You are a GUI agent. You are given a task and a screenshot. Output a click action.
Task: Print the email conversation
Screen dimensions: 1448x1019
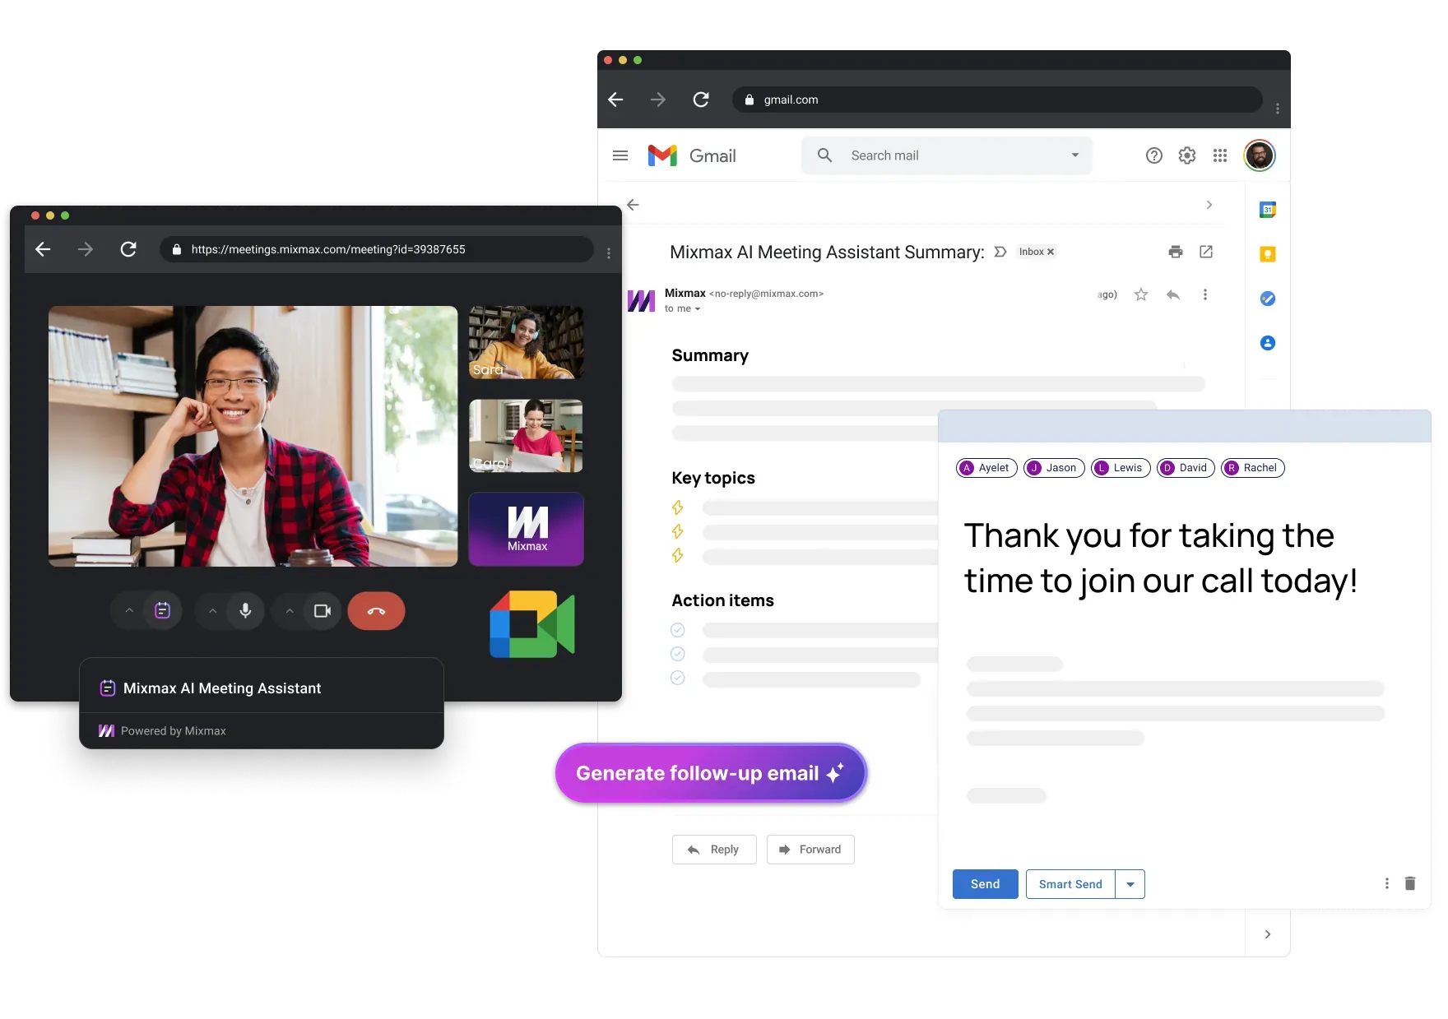click(x=1176, y=252)
